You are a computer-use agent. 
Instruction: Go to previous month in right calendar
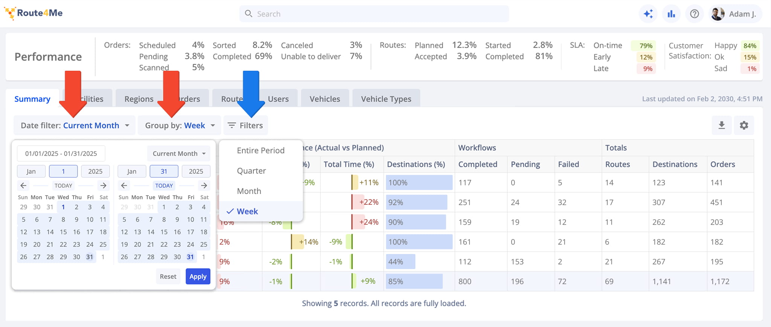tap(124, 186)
